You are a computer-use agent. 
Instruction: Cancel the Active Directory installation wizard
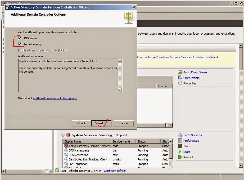pyautogui.click(x=124, y=123)
